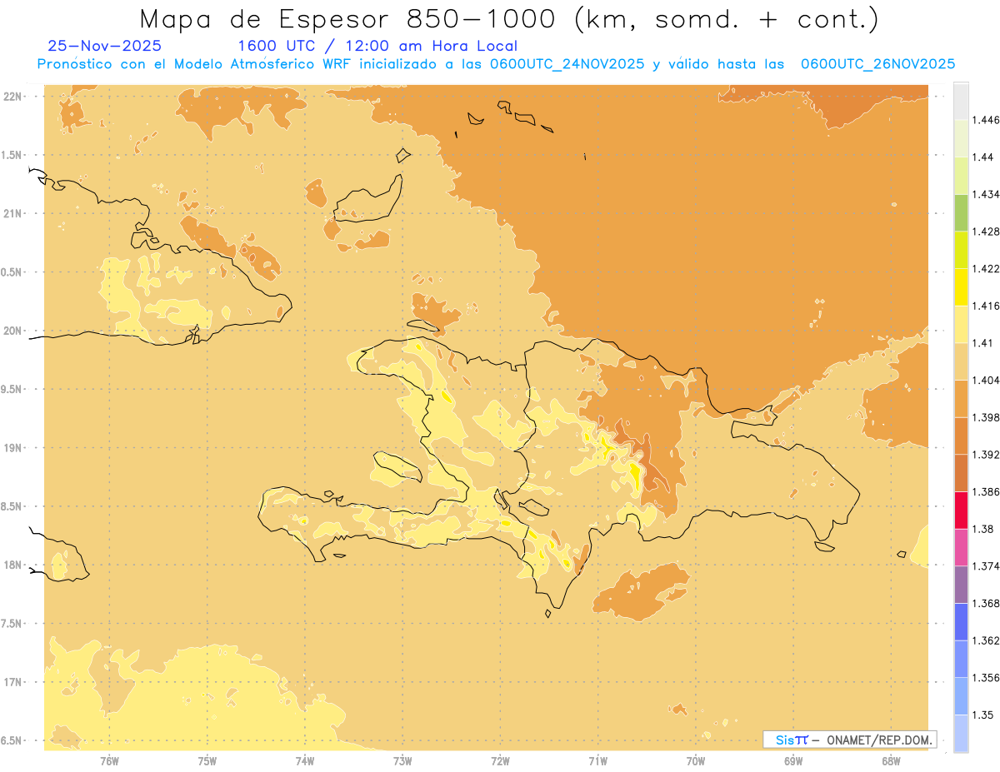Click the lime swatch between 1.422 and 1.428

961,250
